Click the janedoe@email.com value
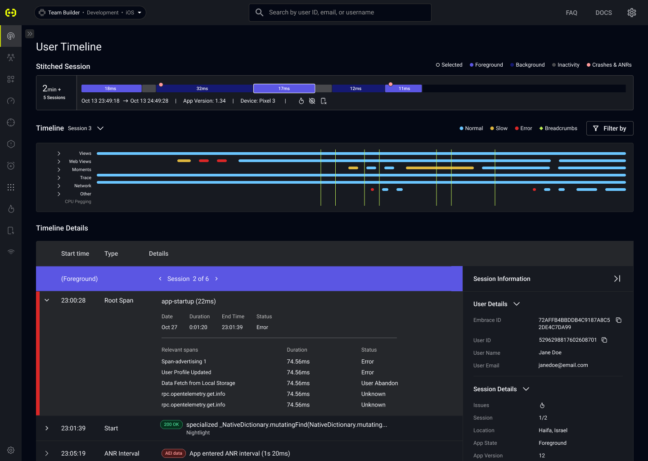This screenshot has height=461, width=648. pyautogui.click(x=563, y=365)
